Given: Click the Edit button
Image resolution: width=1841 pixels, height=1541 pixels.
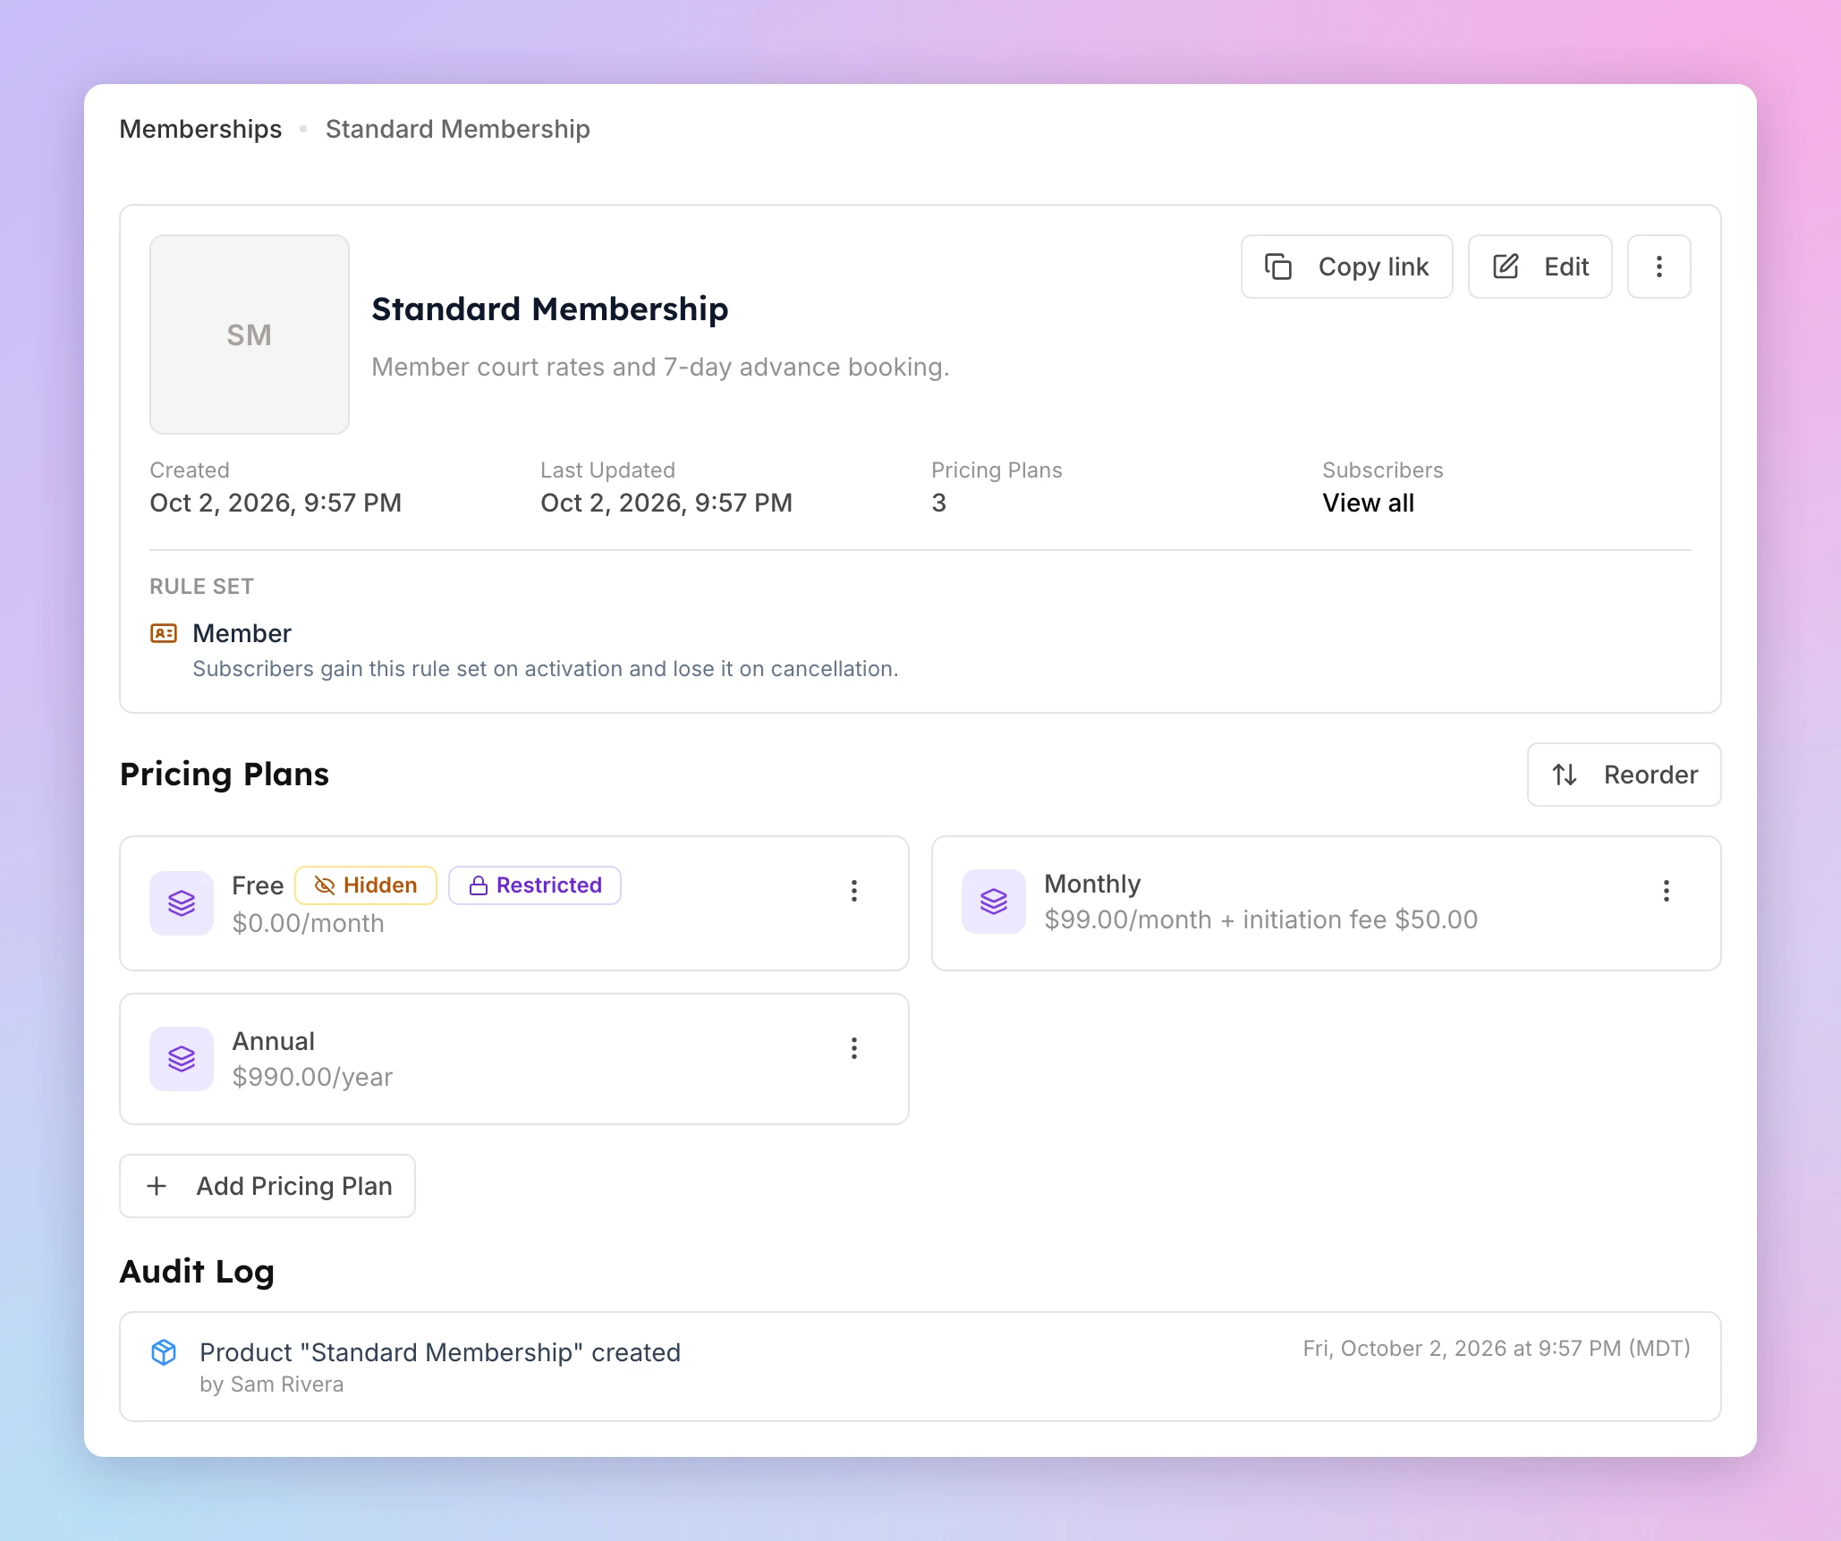Looking at the screenshot, I should 1540,267.
